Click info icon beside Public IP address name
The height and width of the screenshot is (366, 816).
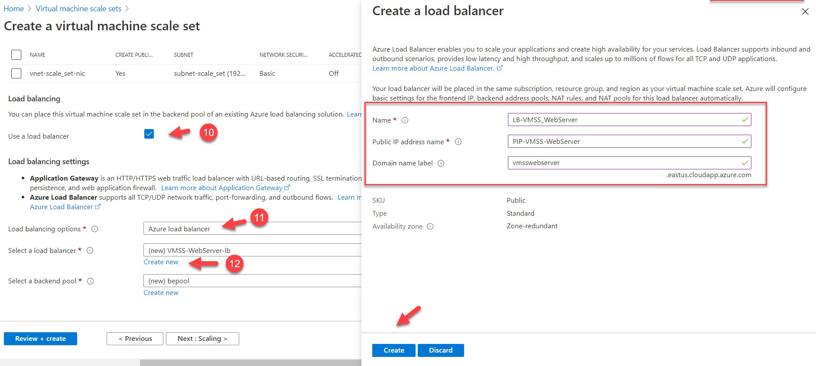click(x=458, y=142)
